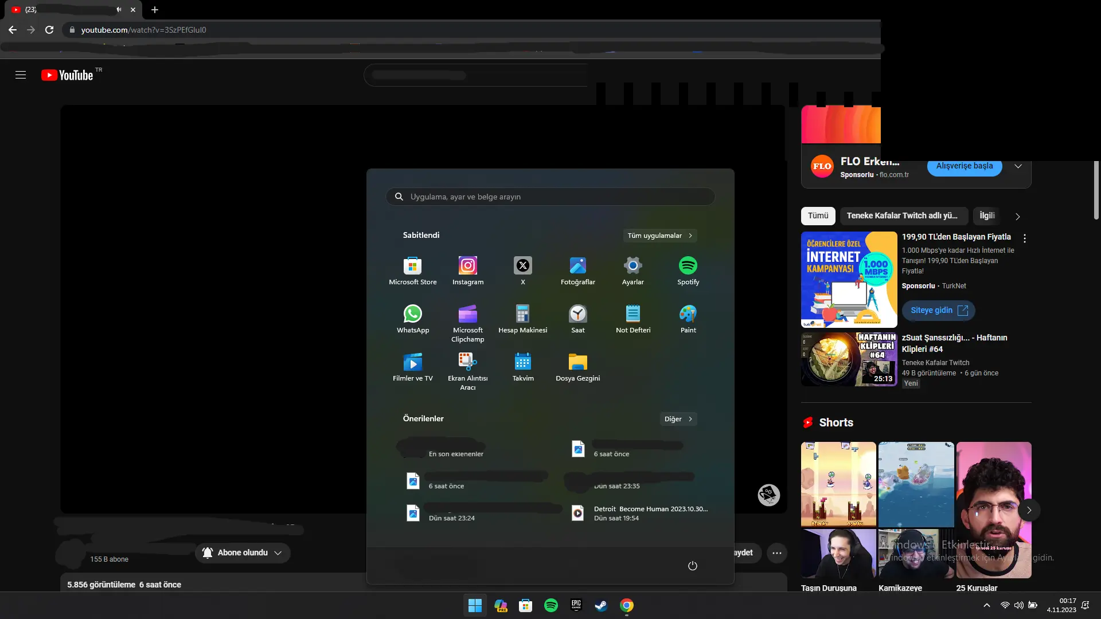
Task: Open Microsoft Store from the taskbar
Action: pyautogui.click(x=525, y=605)
